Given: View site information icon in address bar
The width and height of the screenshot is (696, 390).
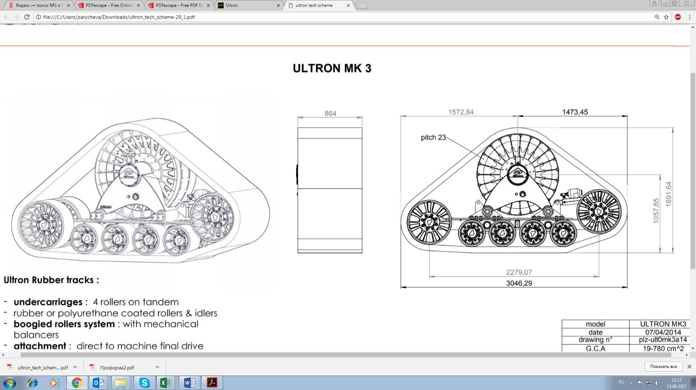Looking at the screenshot, I should click(x=38, y=17).
